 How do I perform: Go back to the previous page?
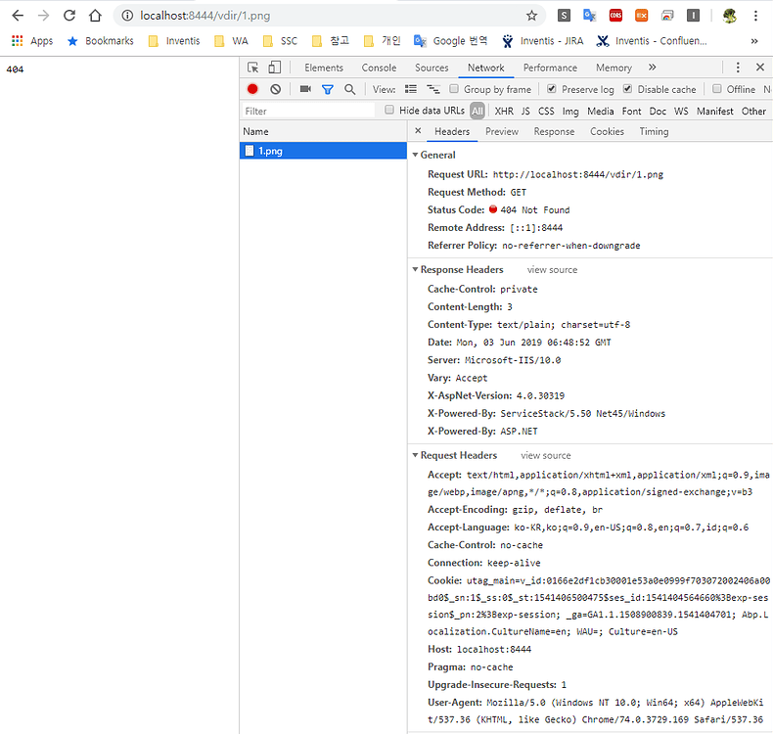[18, 16]
